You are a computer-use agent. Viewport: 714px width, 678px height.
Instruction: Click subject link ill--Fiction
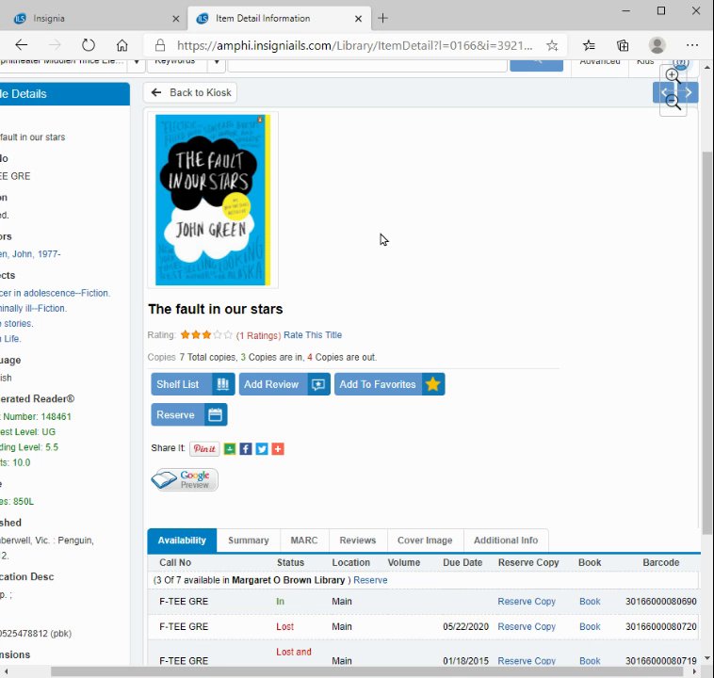click(x=33, y=308)
